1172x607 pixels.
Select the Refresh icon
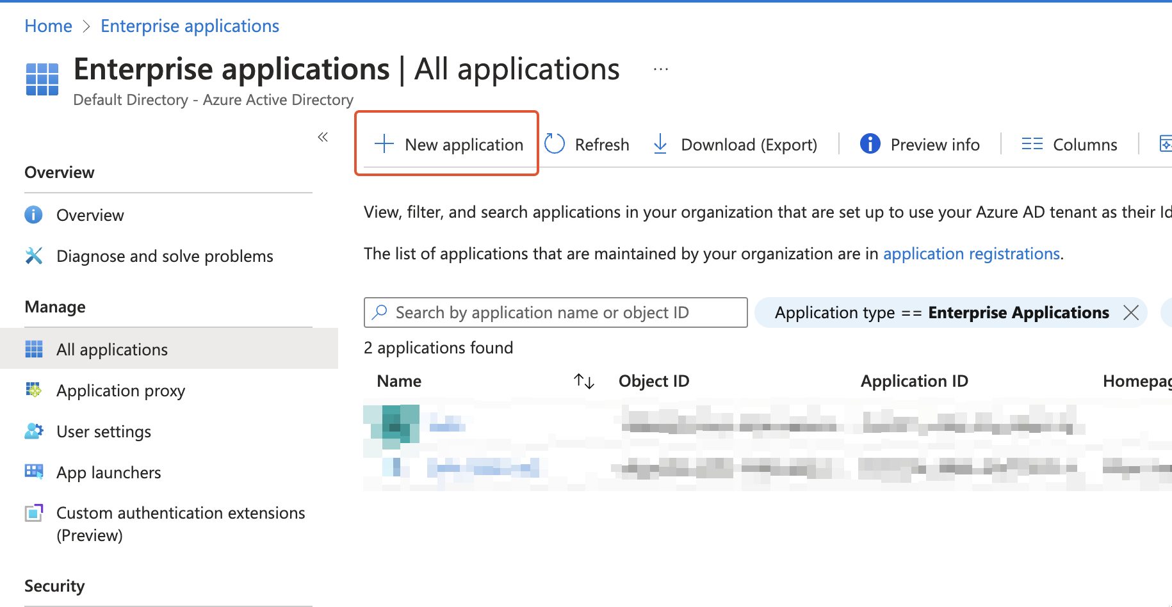click(x=555, y=143)
